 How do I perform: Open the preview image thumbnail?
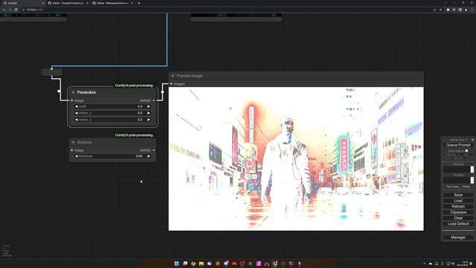(x=296, y=159)
